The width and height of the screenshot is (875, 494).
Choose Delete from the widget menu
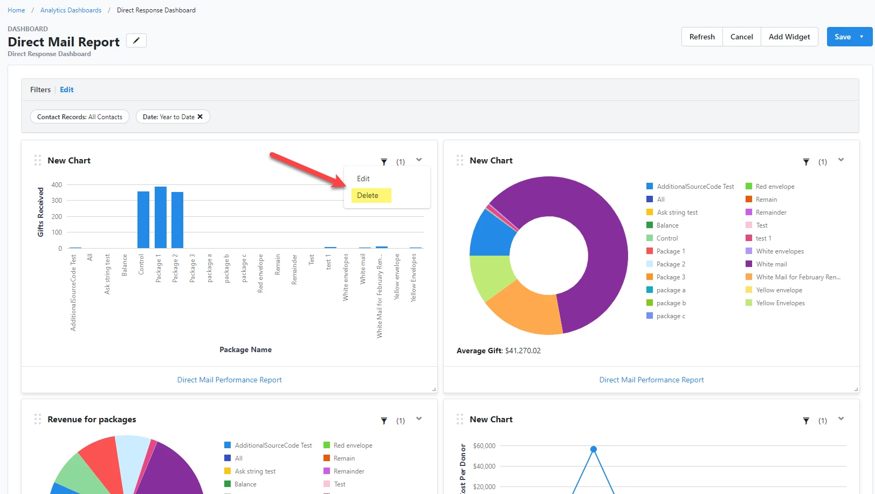[371, 195]
